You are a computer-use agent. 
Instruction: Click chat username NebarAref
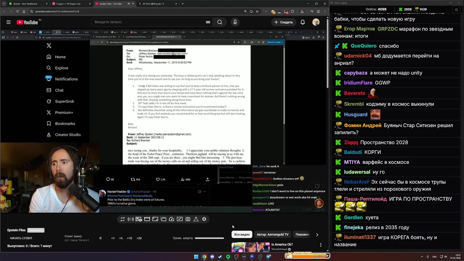click(x=356, y=182)
